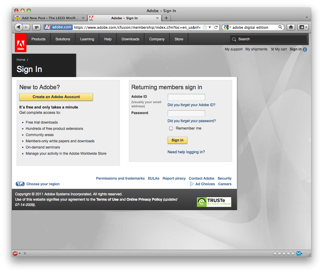Click the Adblock Plus ABP icon

coord(15,253)
